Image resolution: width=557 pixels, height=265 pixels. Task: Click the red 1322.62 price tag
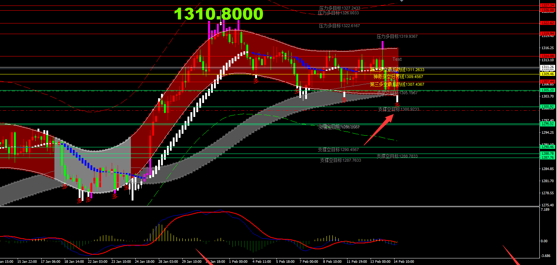[x=547, y=23]
